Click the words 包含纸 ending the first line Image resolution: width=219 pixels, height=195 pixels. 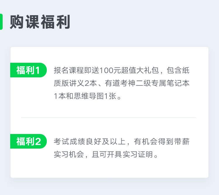click(178, 70)
